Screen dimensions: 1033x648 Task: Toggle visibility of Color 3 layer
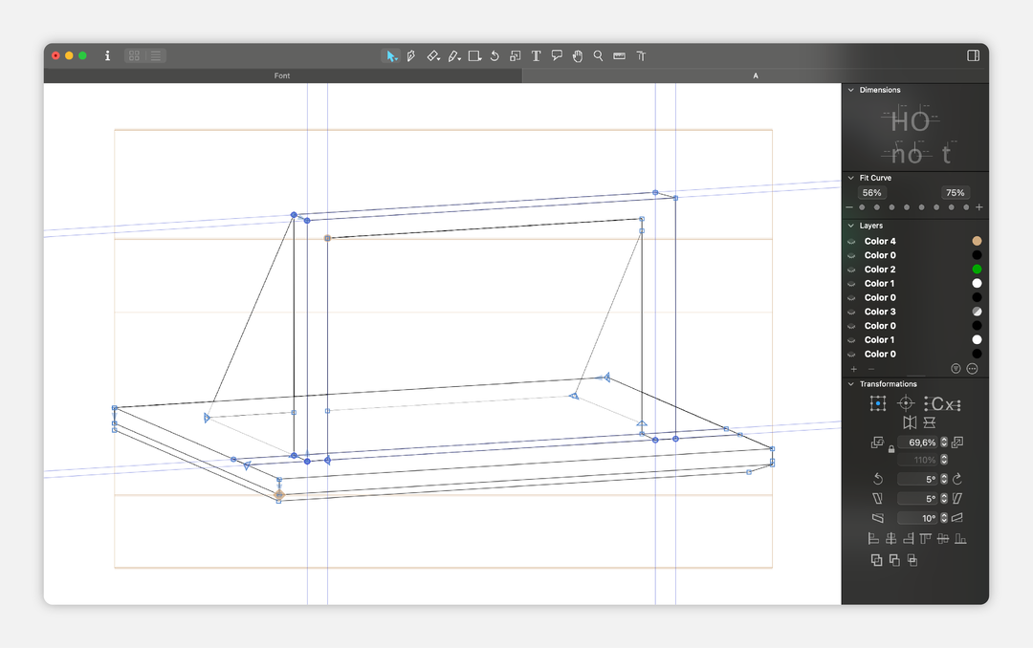click(x=851, y=312)
